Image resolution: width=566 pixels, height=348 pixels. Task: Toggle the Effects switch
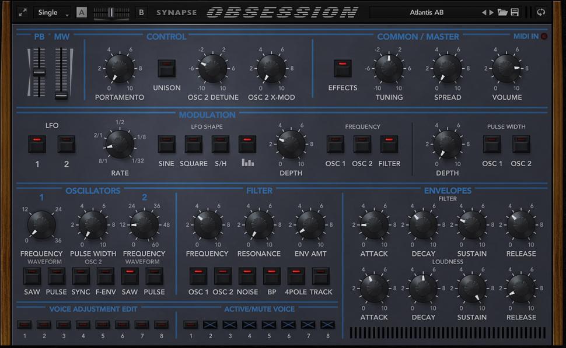click(x=343, y=68)
